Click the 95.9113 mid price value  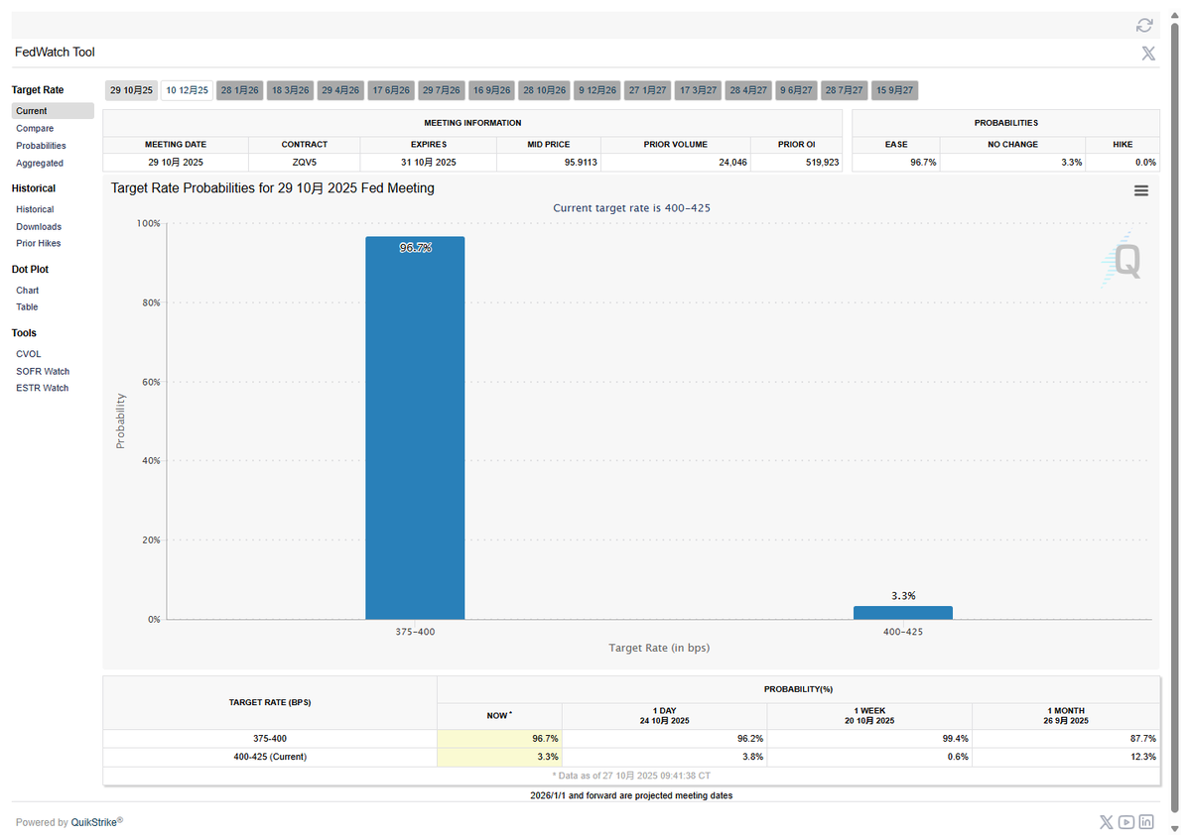[582, 163]
